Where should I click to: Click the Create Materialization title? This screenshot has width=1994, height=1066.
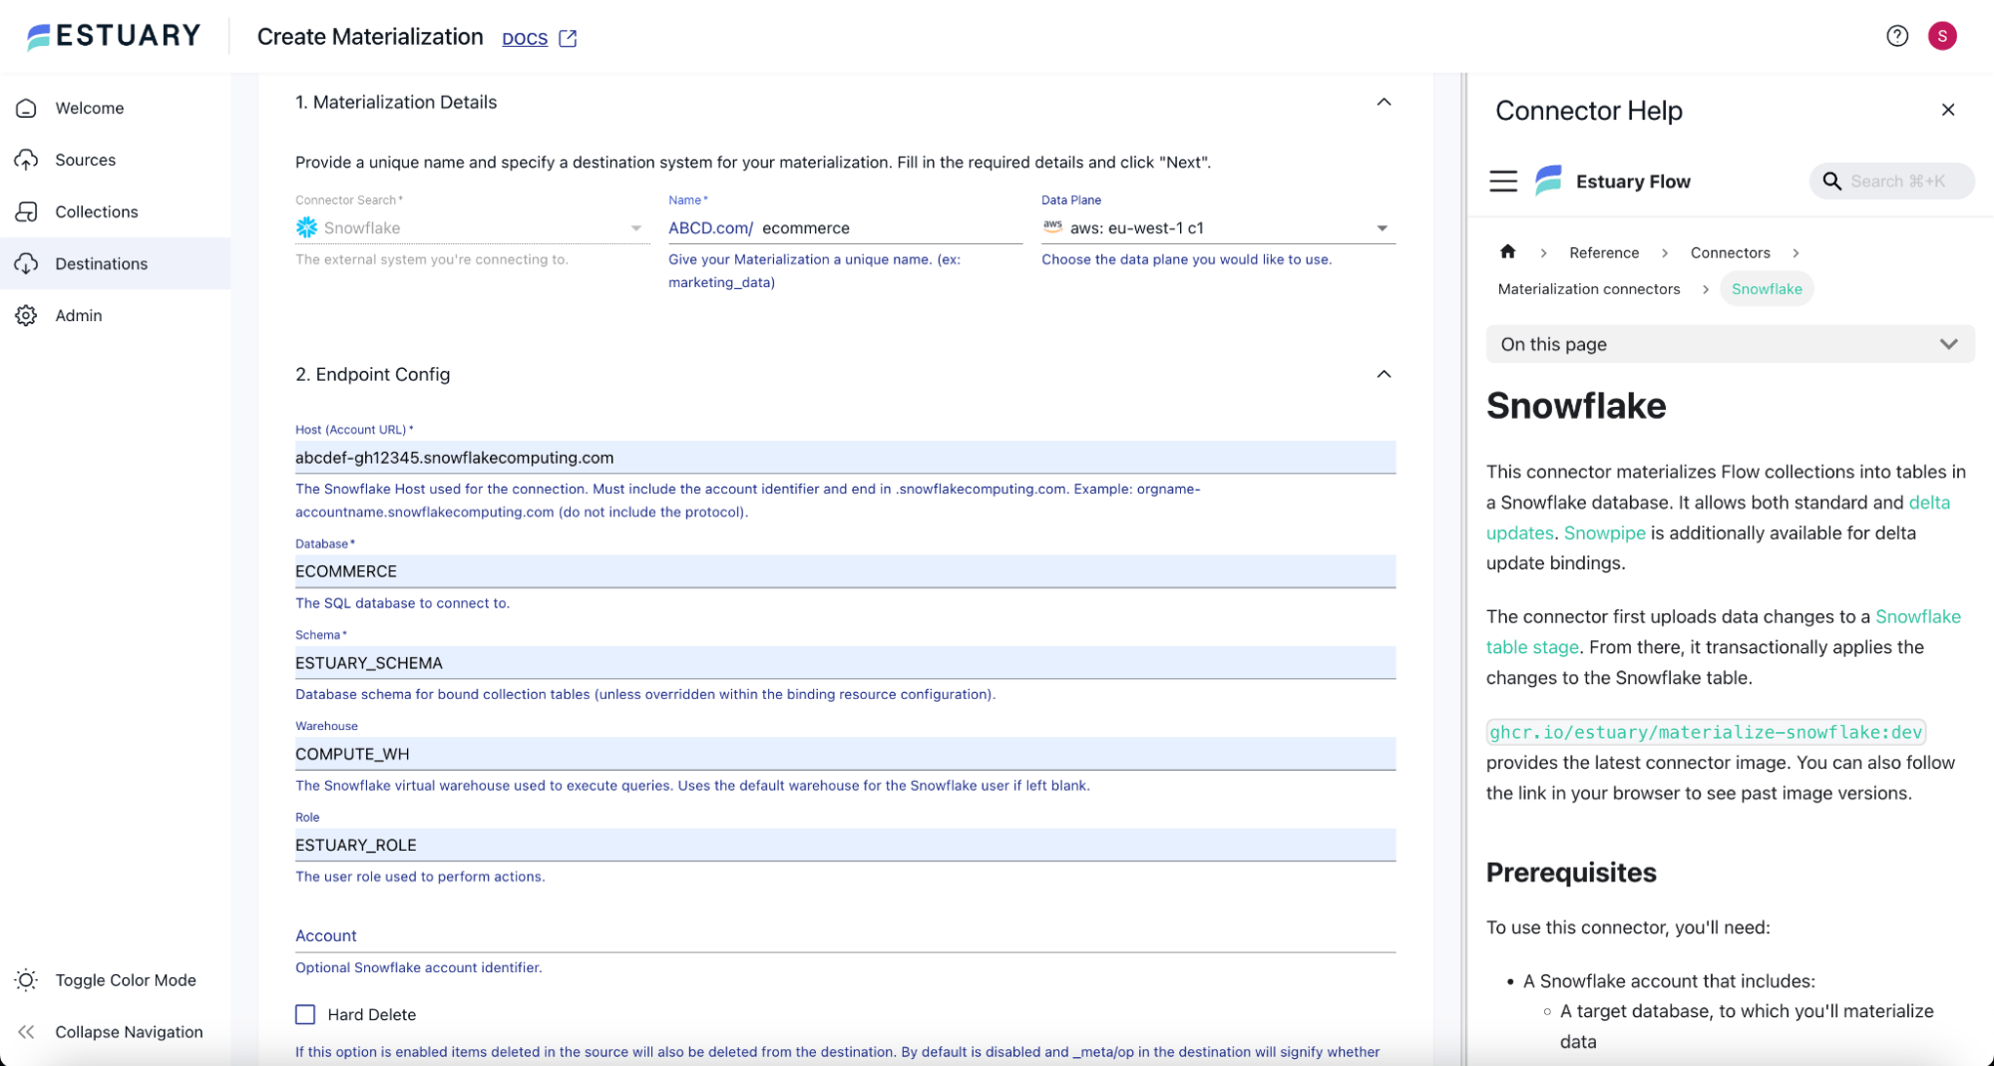click(x=370, y=37)
